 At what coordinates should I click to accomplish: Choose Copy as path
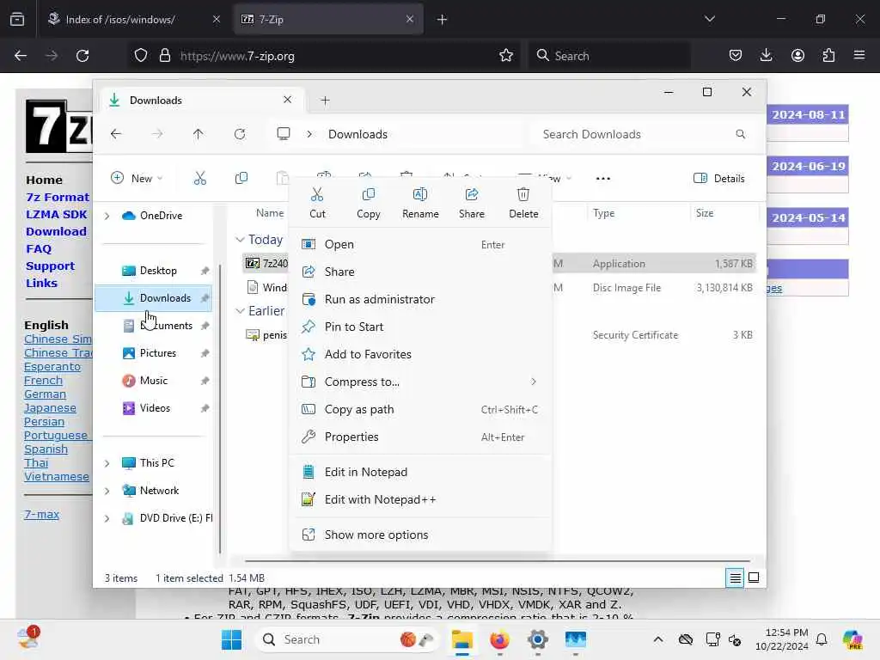coord(420,409)
